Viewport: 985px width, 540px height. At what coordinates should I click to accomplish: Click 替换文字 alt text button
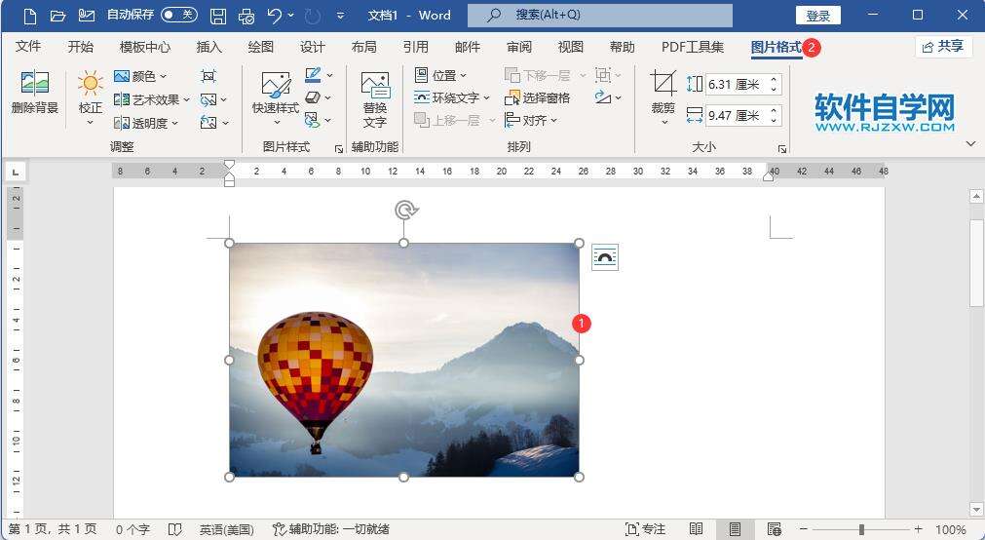click(x=375, y=99)
